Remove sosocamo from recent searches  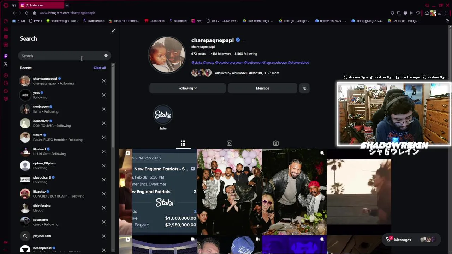[x=104, y=222]
